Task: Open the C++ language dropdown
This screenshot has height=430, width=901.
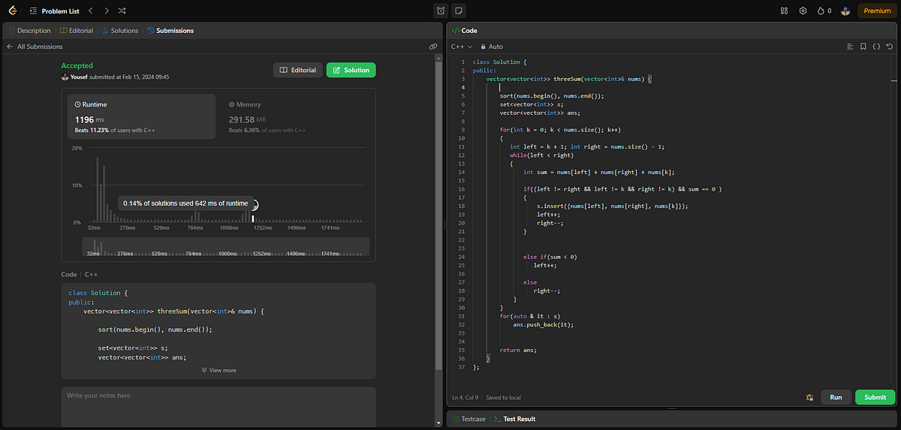Action: point(460,47)
